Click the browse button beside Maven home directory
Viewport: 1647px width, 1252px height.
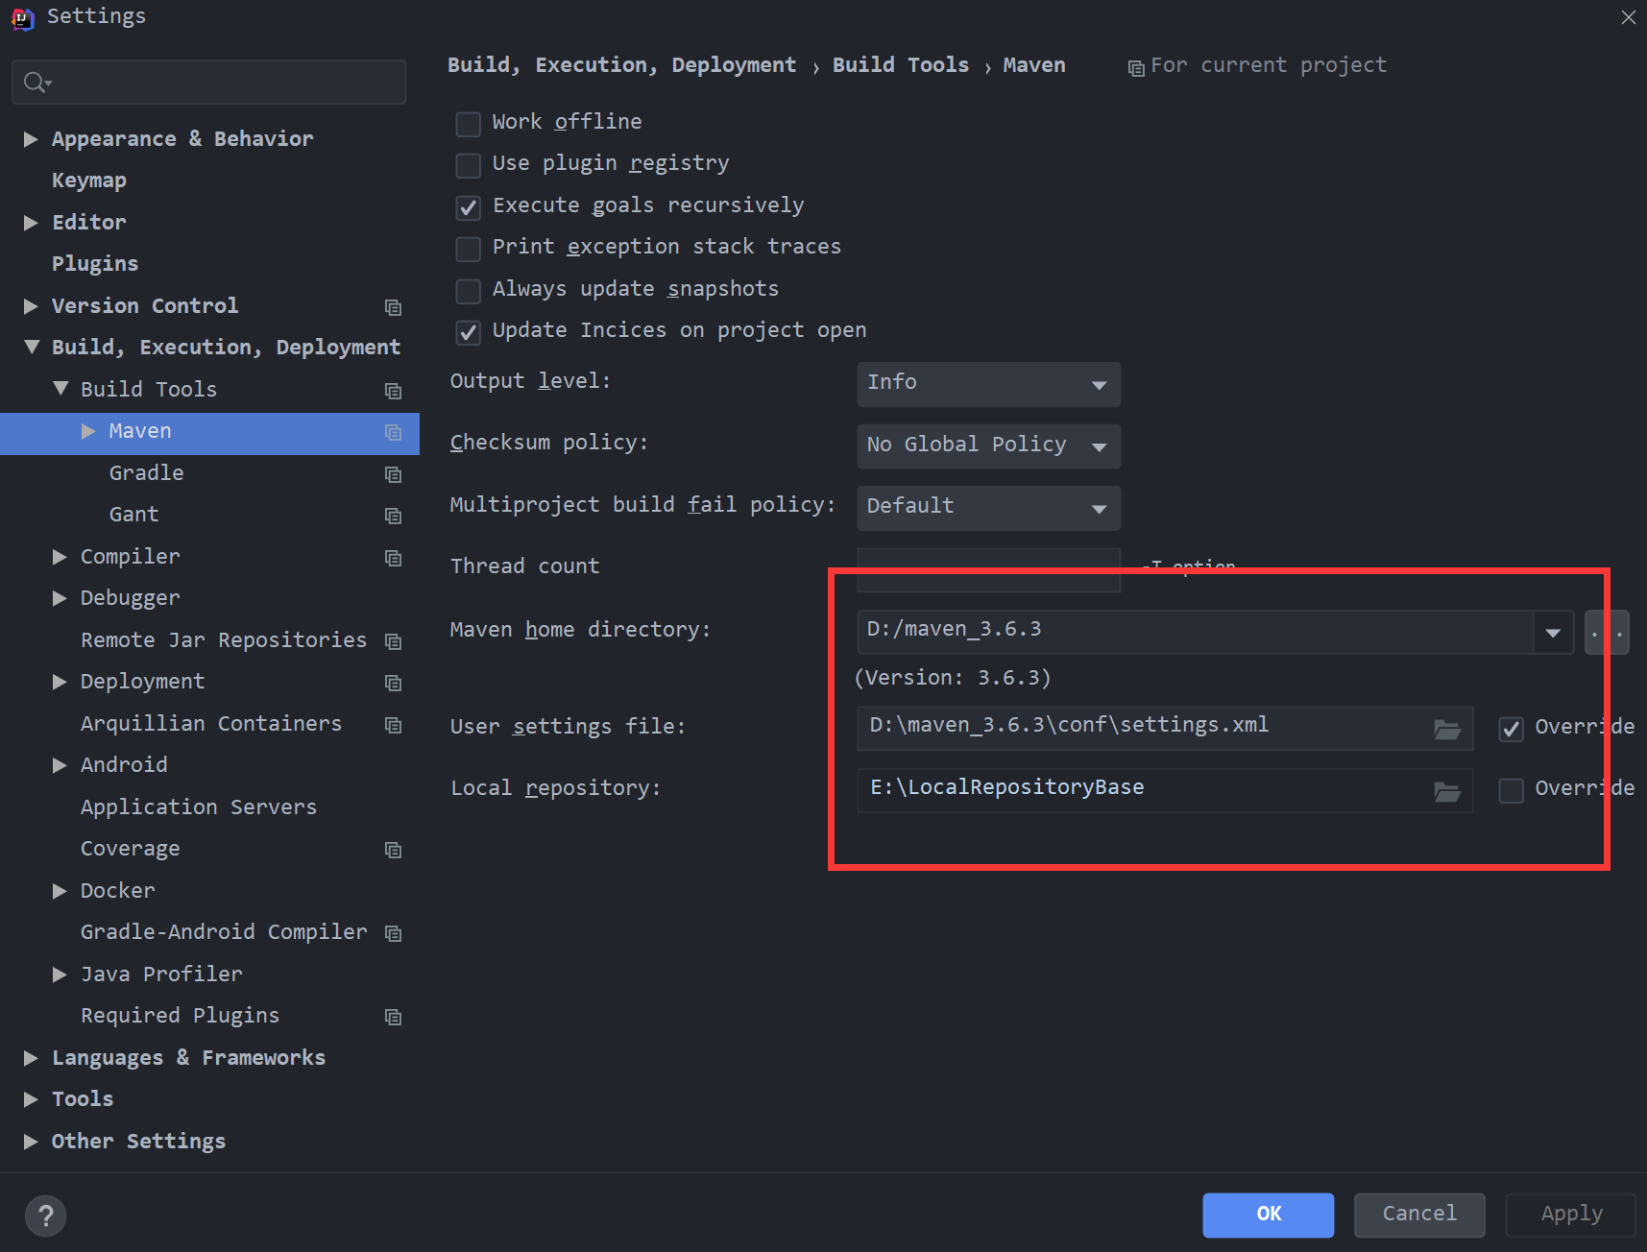pyautogui.click(x=1606, y=633)
